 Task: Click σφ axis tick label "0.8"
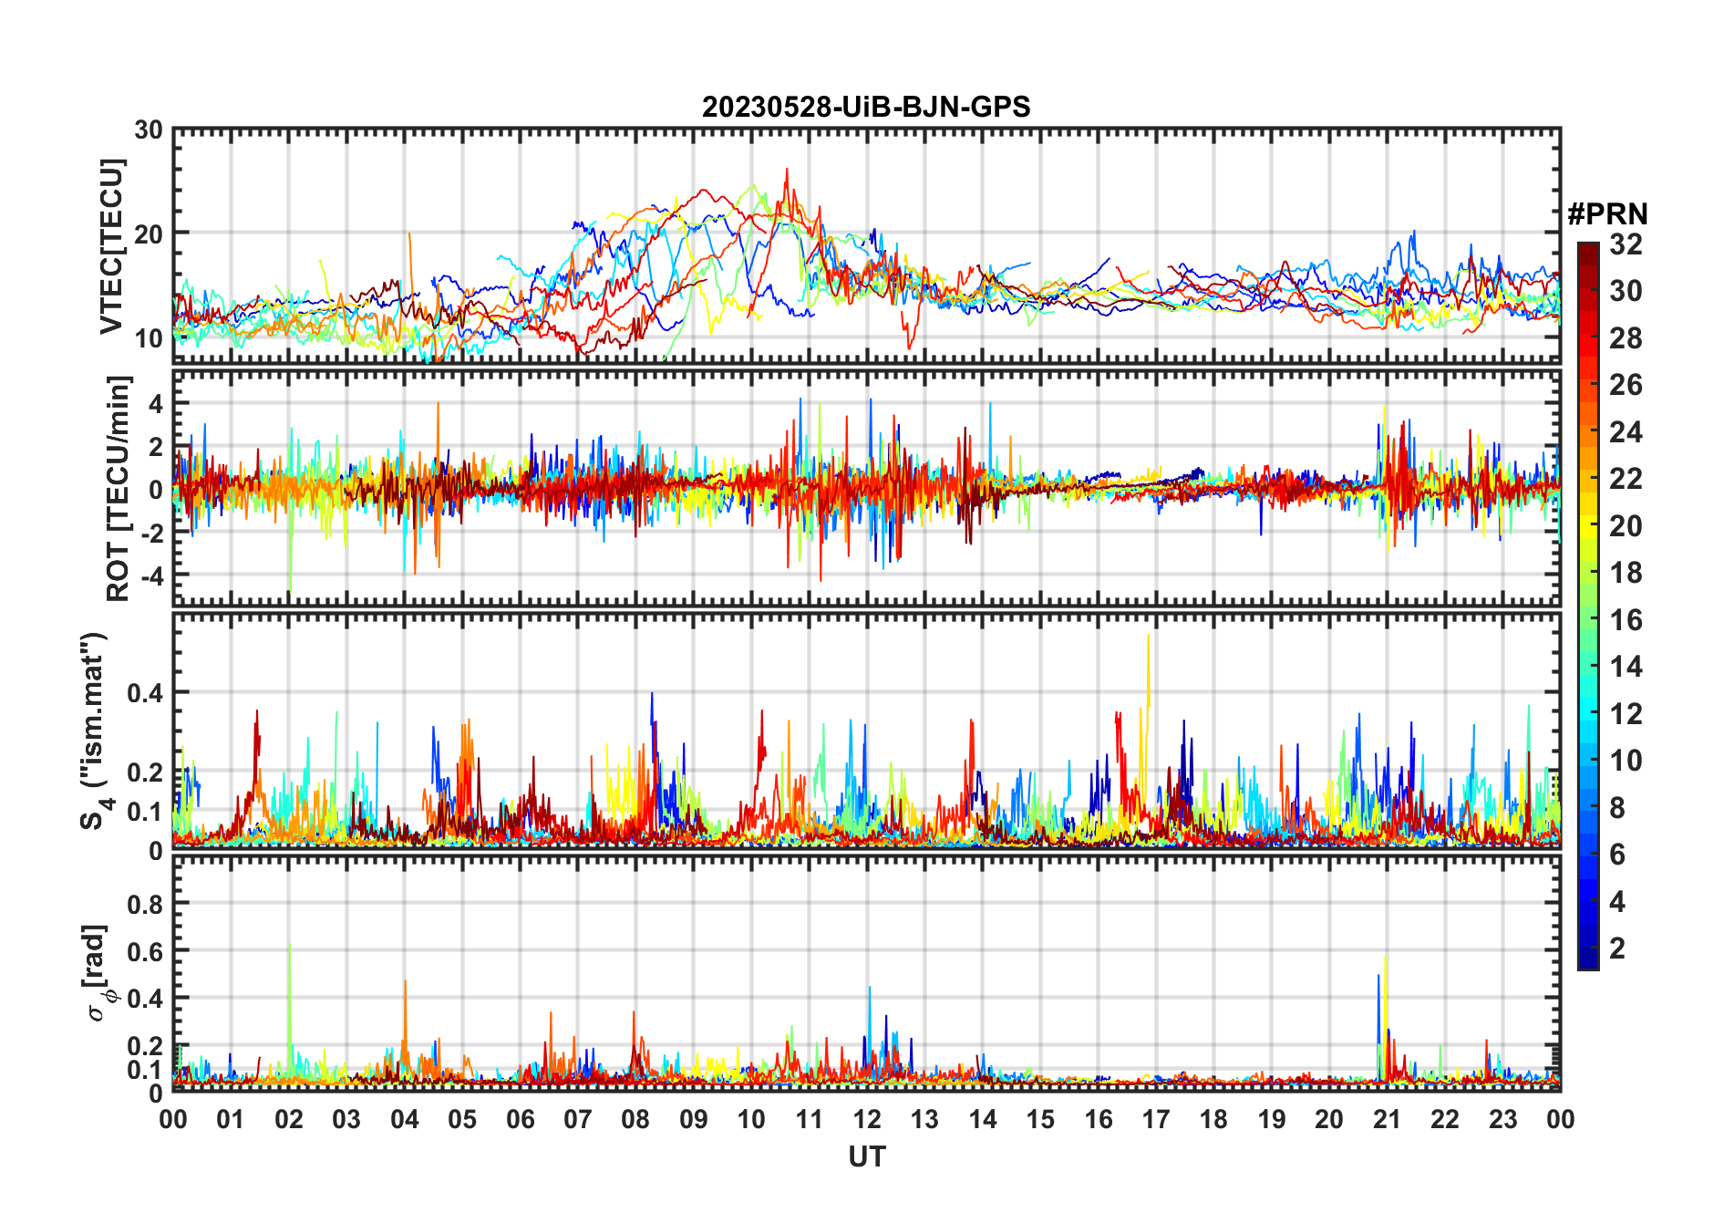(145, 905)
